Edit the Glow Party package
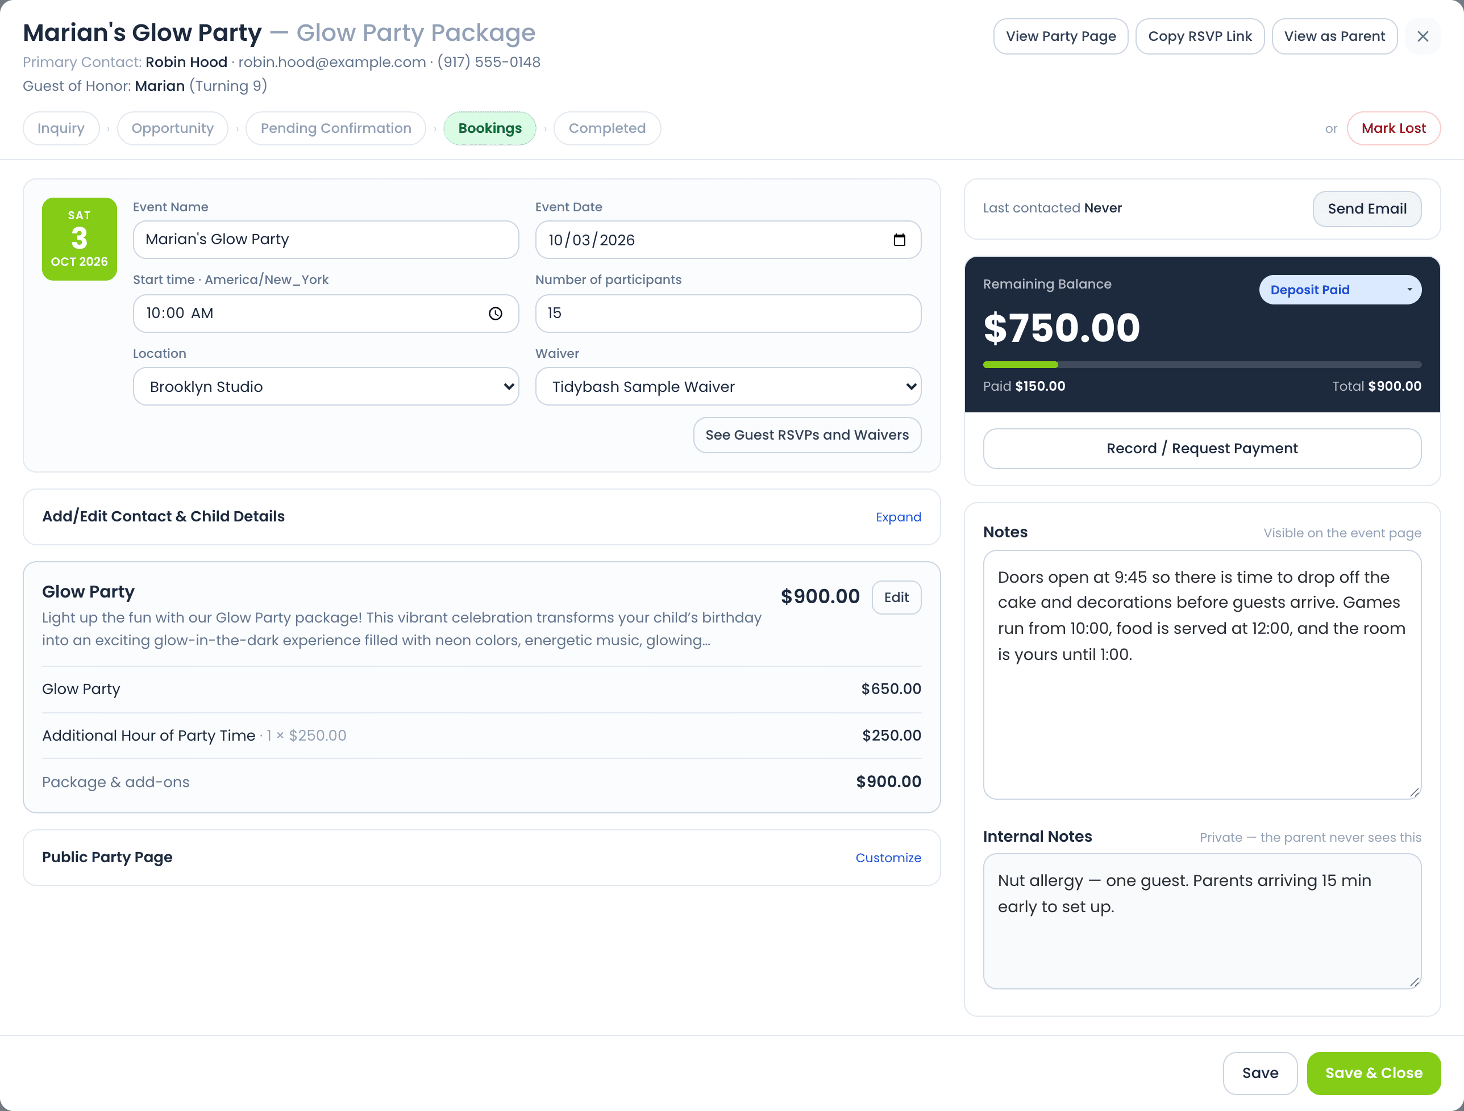 point(896,597)
